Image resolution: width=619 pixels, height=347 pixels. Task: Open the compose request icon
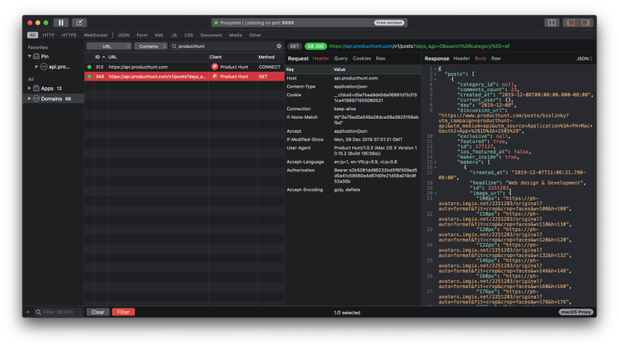[x=79, y=23]
